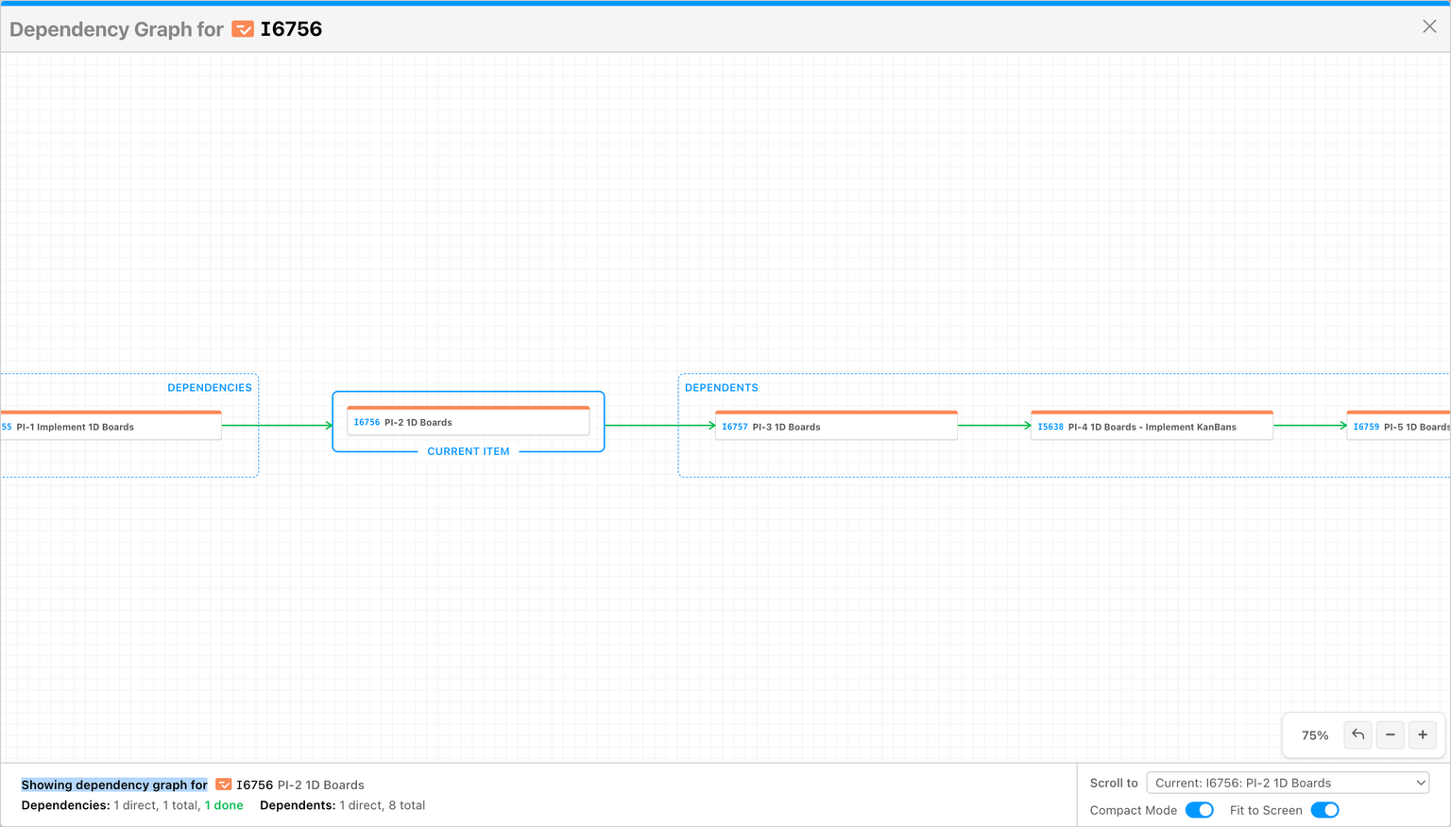
Task: Click the green '1 done' status text
Action: pyautogui.click(x=224, y=805)
